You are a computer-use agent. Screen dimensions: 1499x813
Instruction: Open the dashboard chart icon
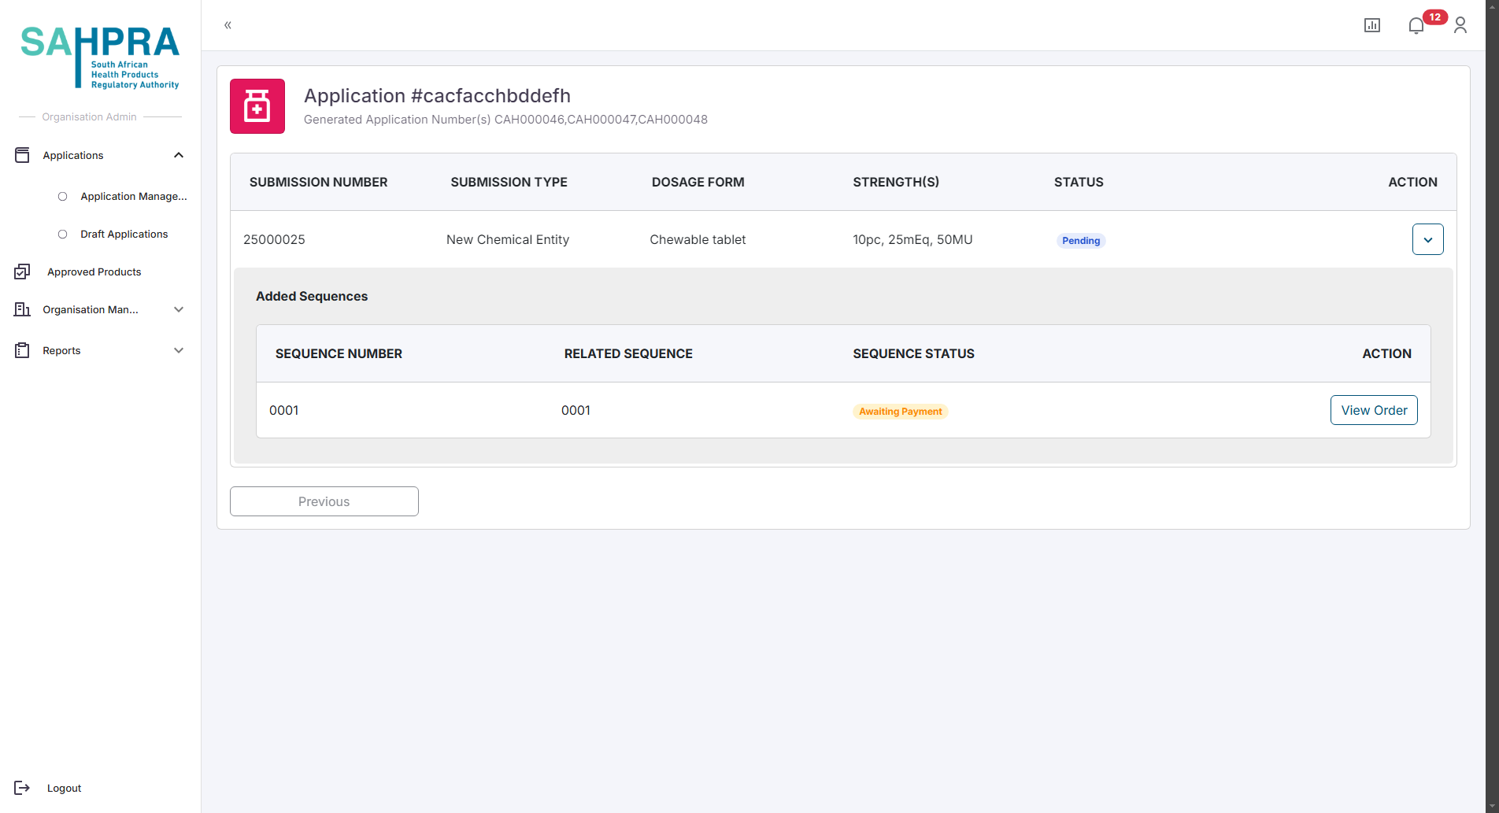pyautogui.click(x=1371, y=25)
